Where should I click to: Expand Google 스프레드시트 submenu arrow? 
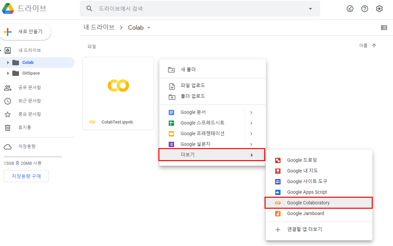[x=251, y=123]
